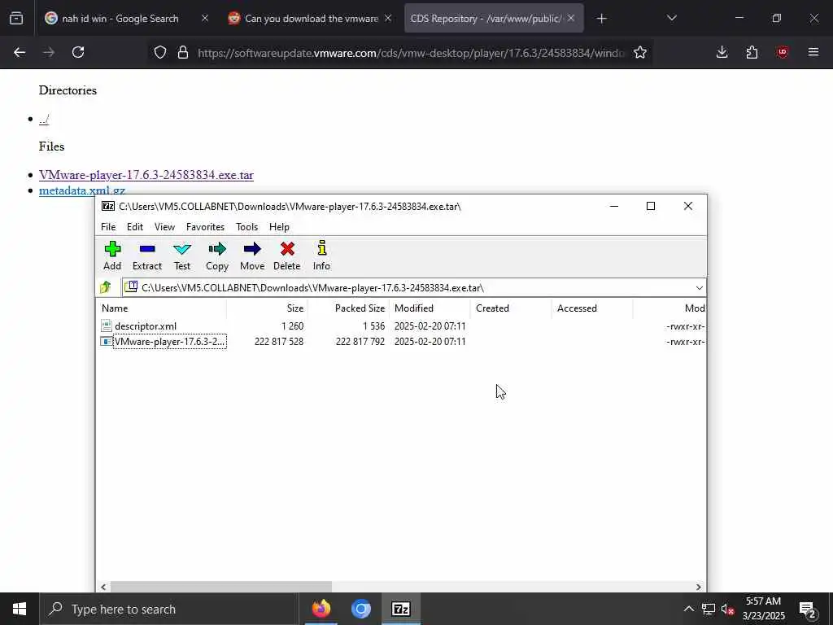Click the taskbar search box
833x625 pixels.
(169, 609)
